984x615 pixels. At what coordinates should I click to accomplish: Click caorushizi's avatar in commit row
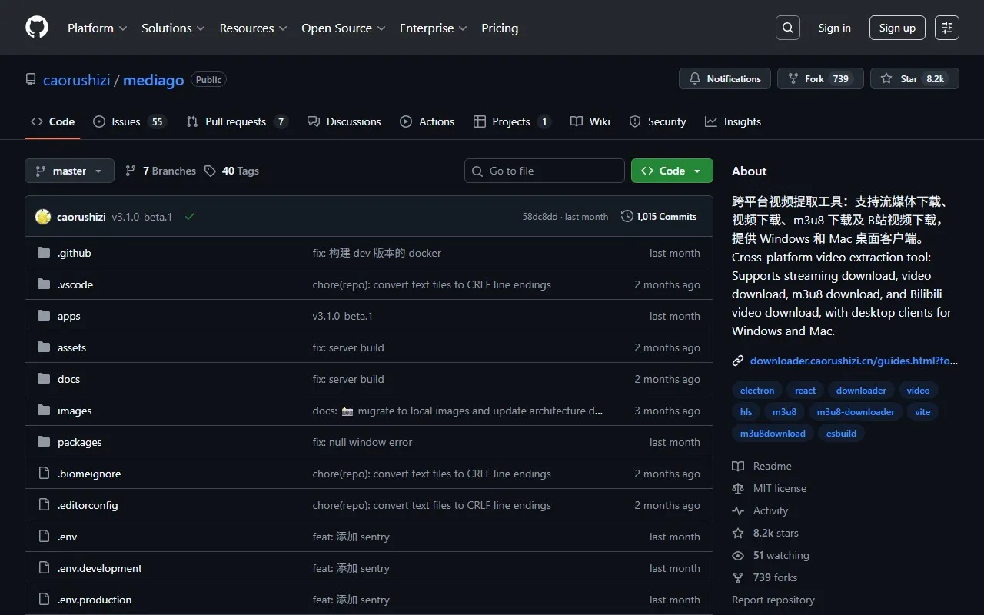click(x=43, y=217)
